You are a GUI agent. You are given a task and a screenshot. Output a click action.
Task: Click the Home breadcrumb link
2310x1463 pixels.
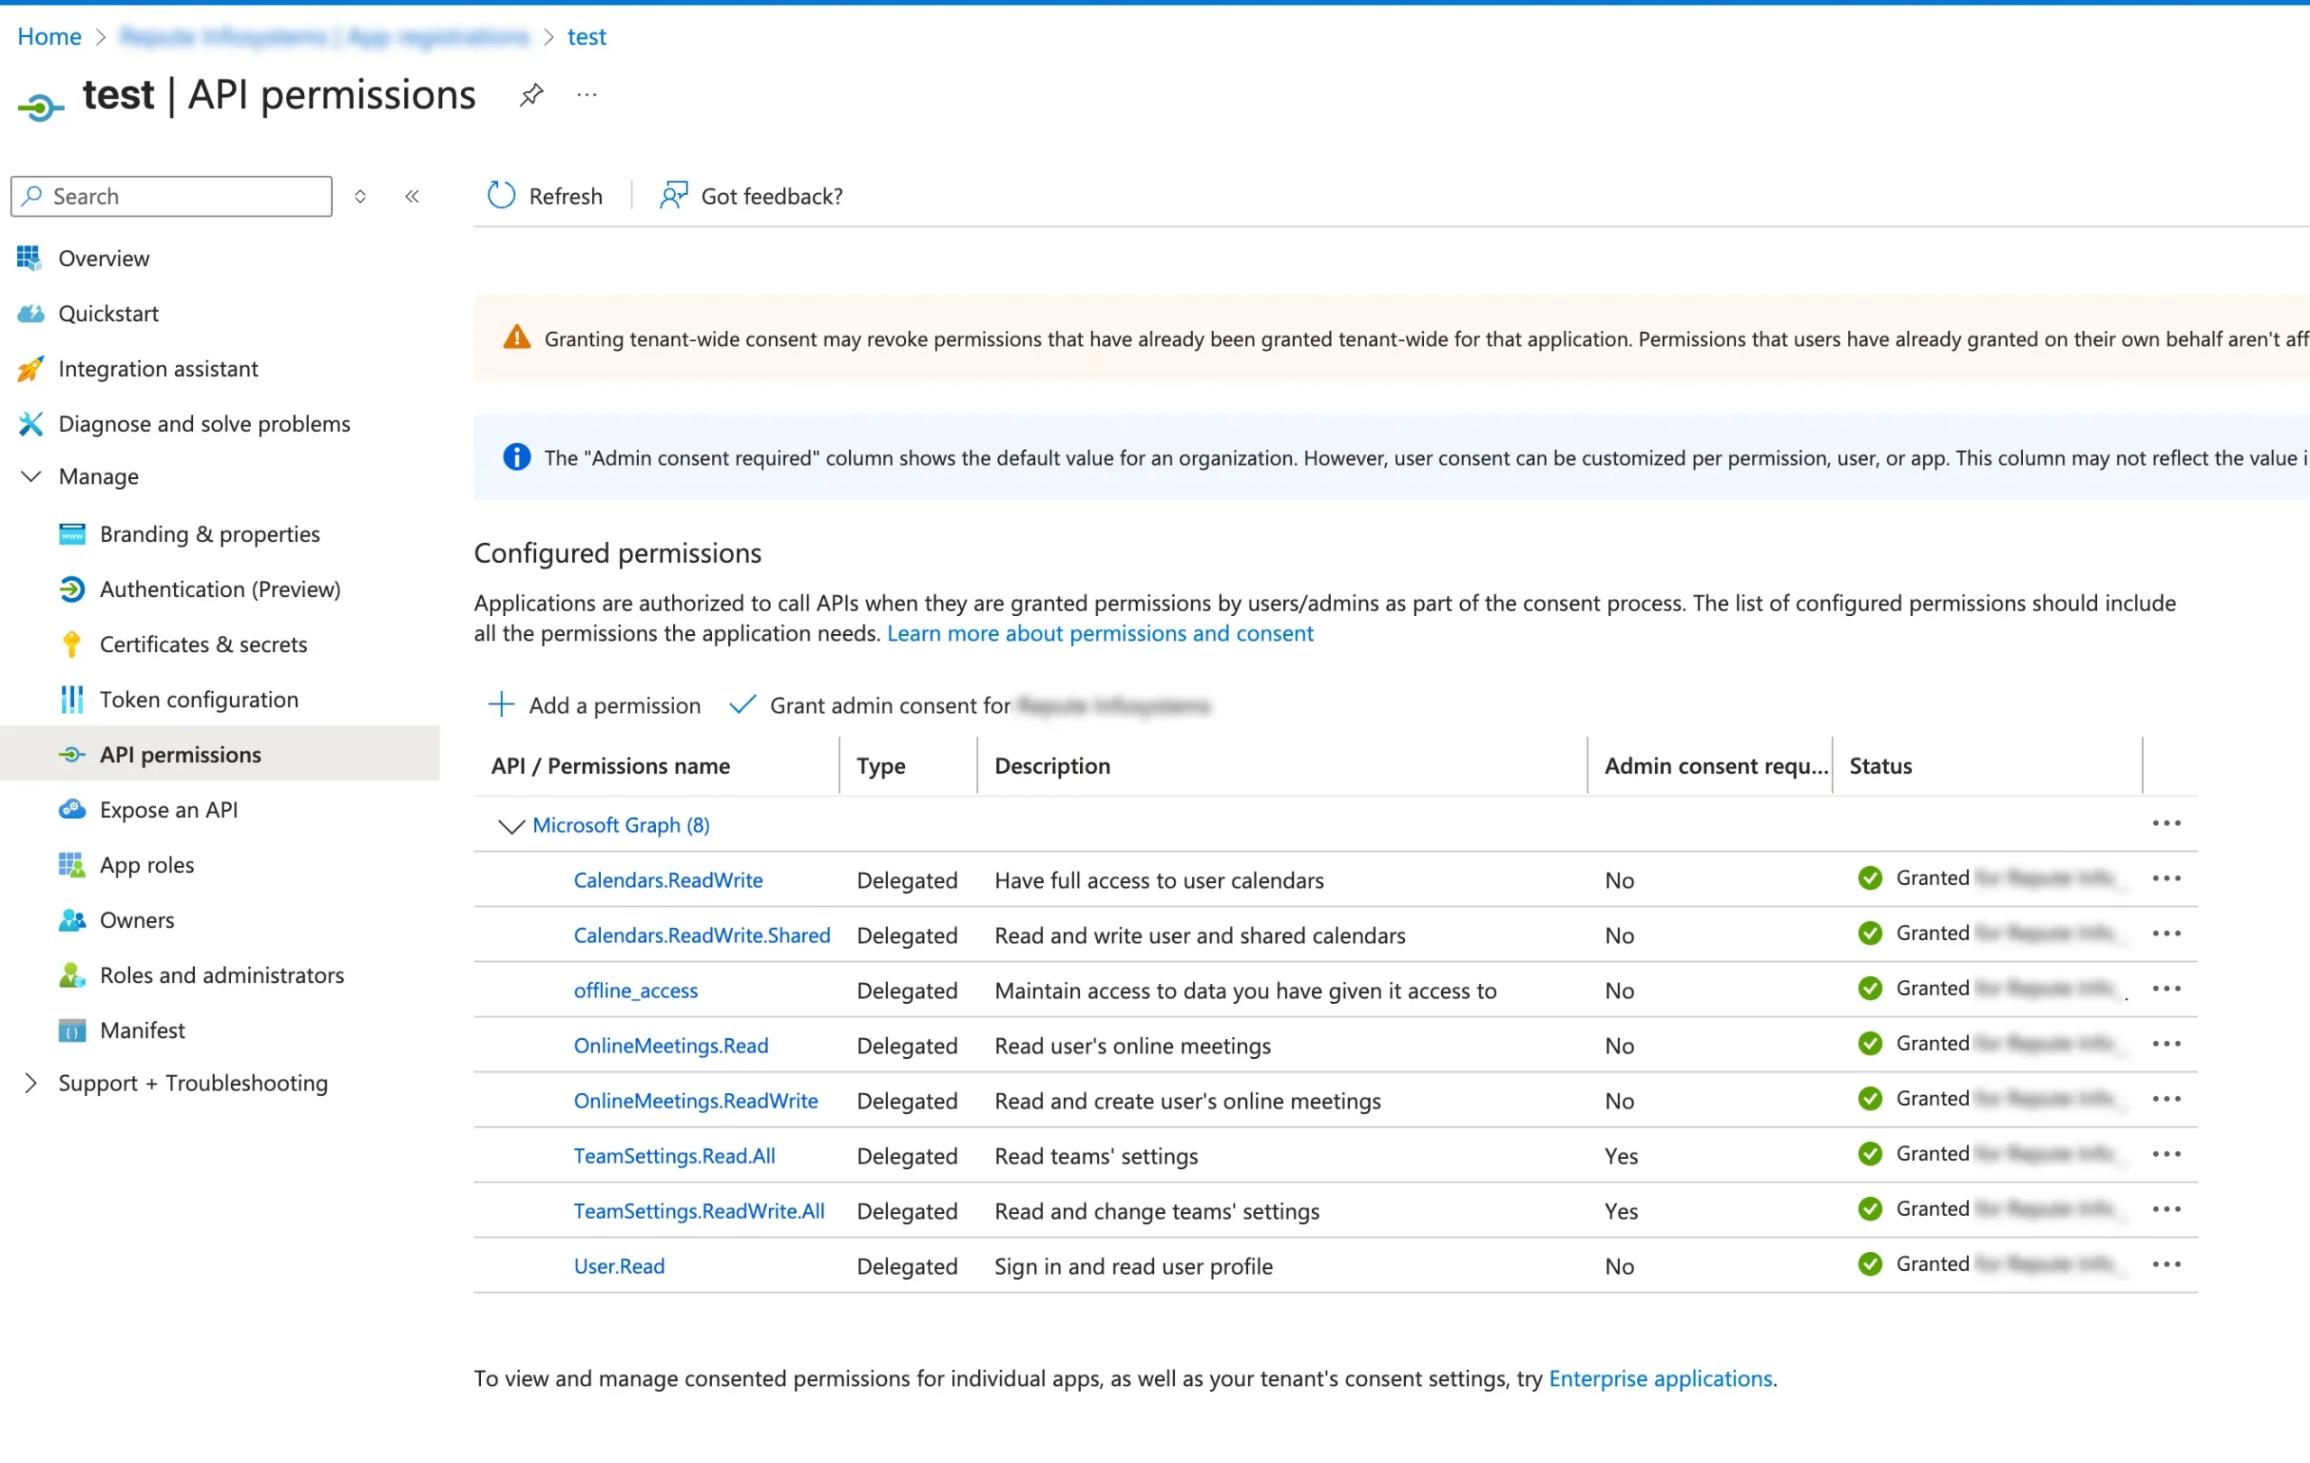[x=49, y=36]
